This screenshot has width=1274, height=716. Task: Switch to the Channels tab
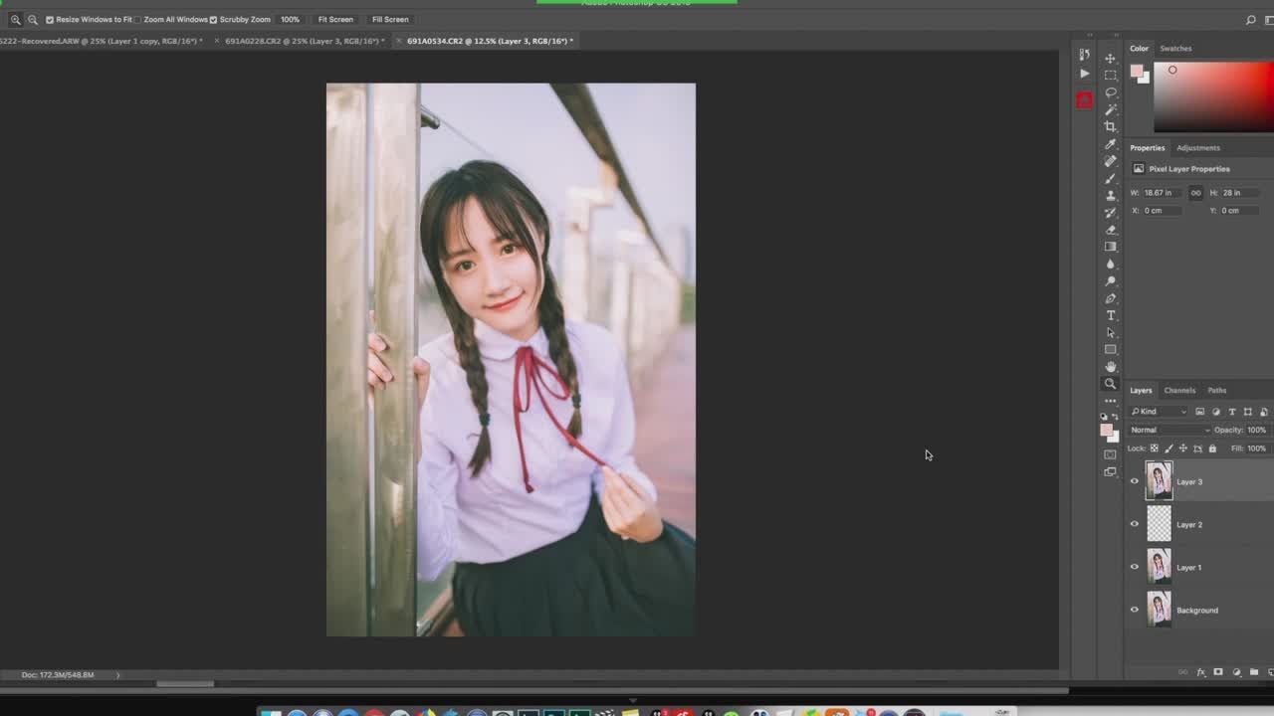coord(1179,391)
